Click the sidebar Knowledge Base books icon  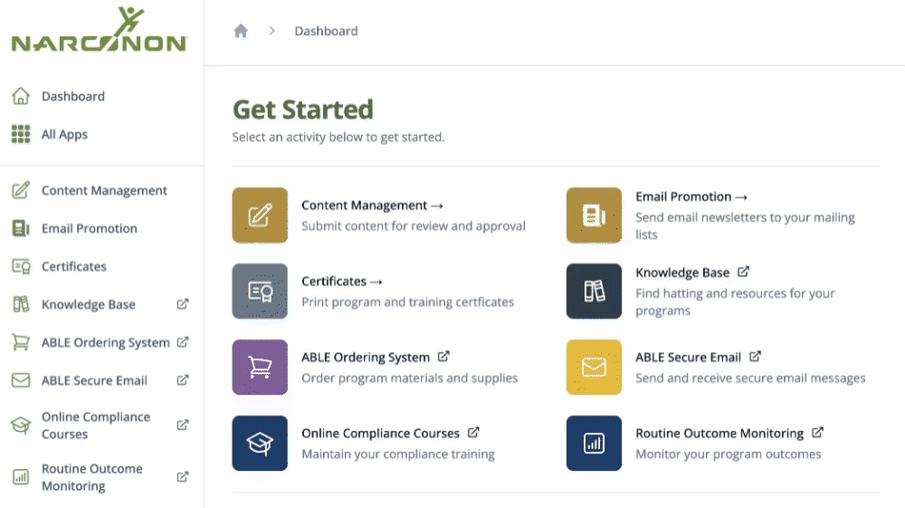coord(21,304)
